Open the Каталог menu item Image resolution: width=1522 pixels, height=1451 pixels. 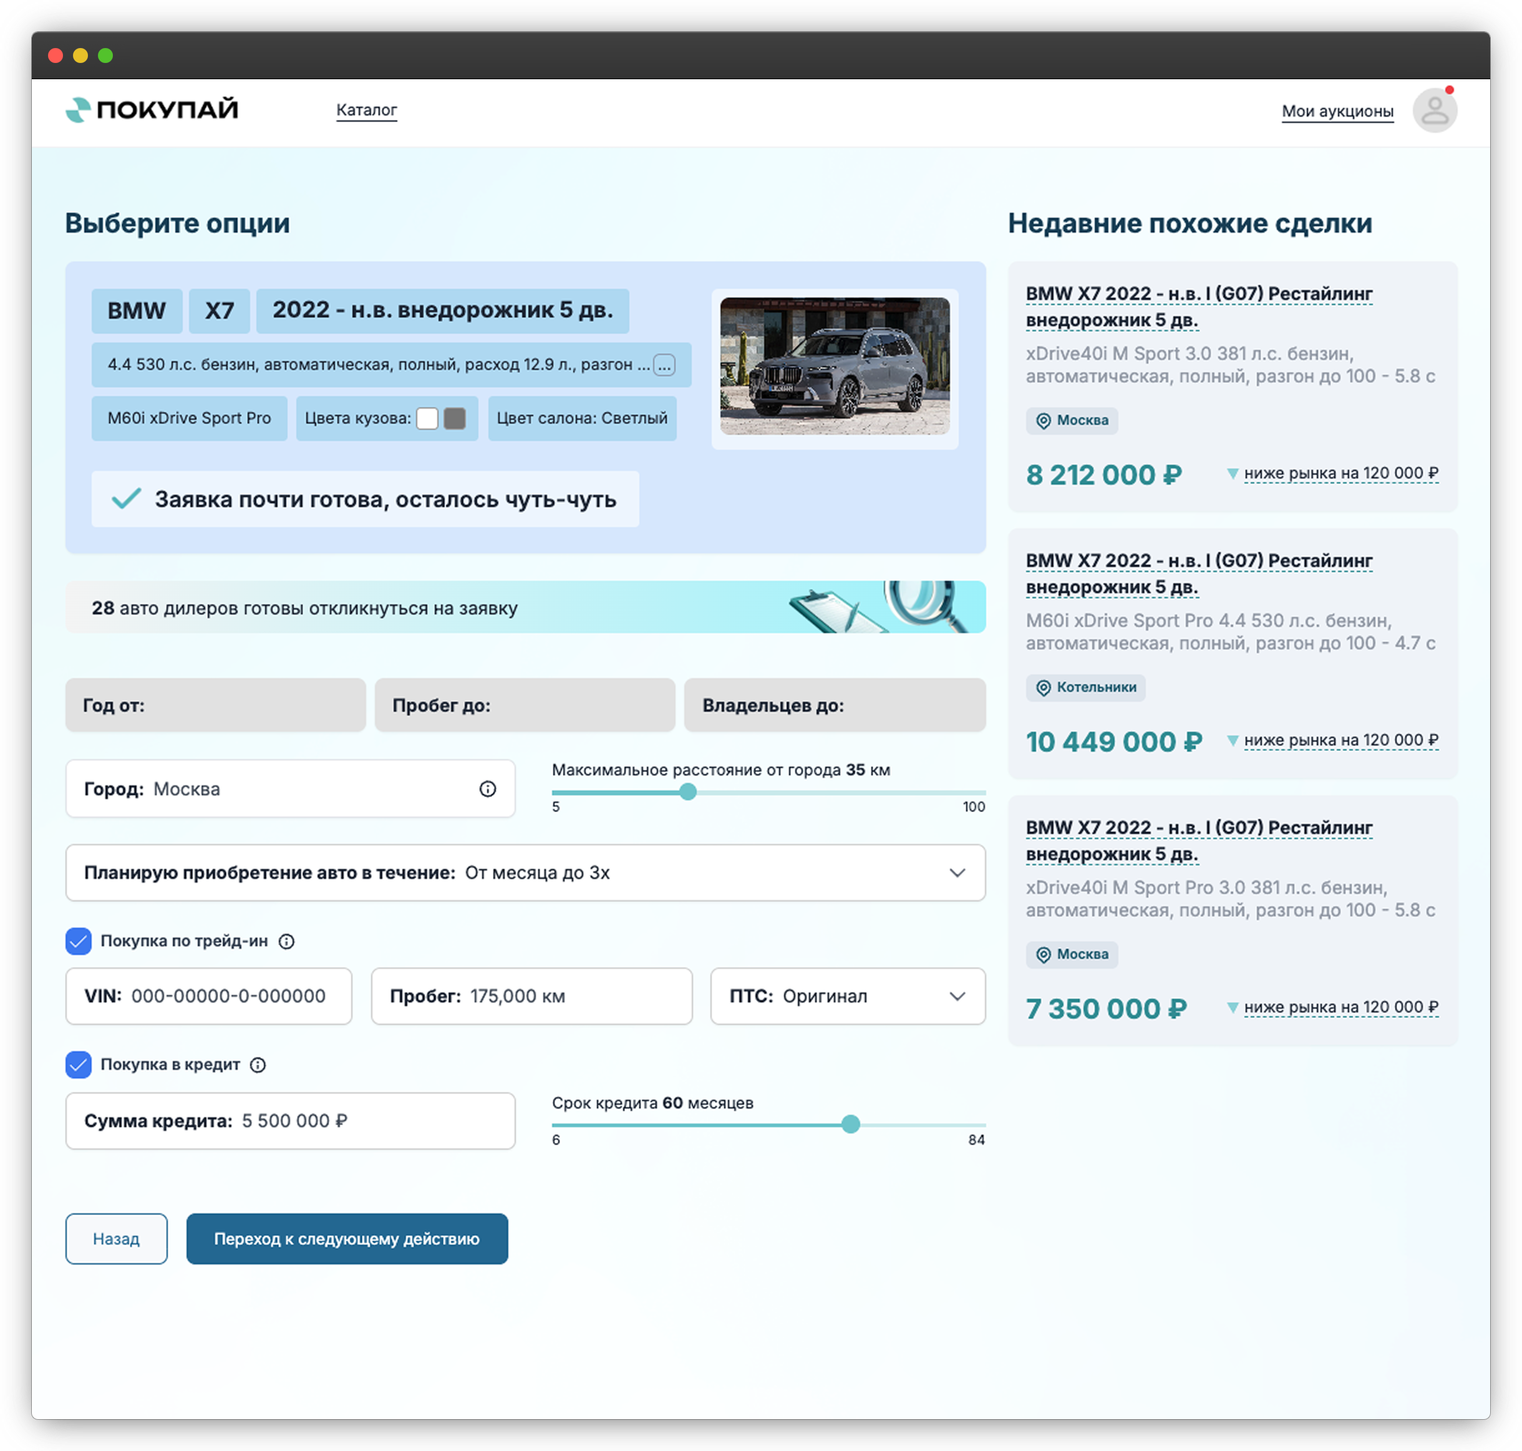[x=367, y=110]
